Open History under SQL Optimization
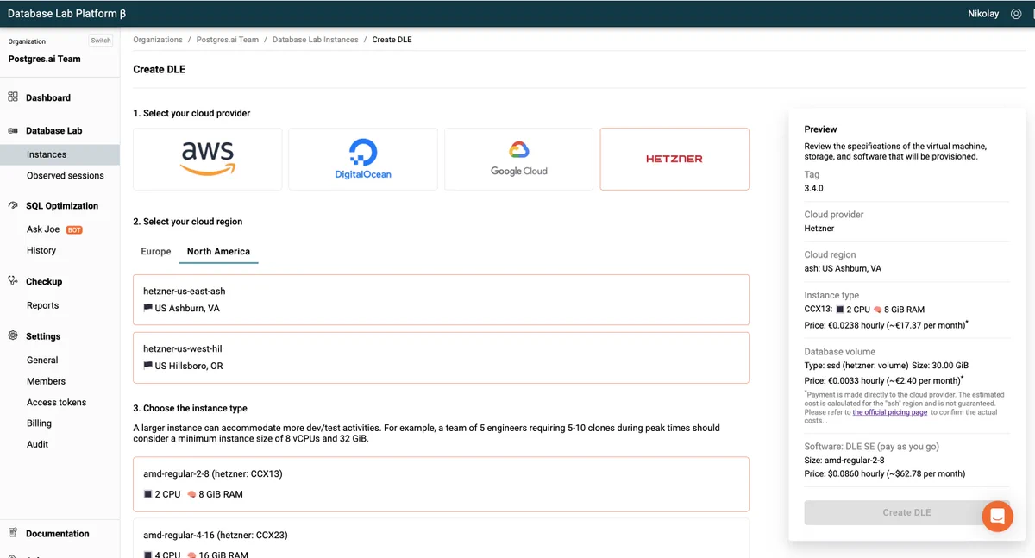The height and width of the screenshot is (558, 1035). [41, 250]
